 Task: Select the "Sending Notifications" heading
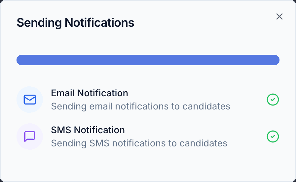[75, 23]
